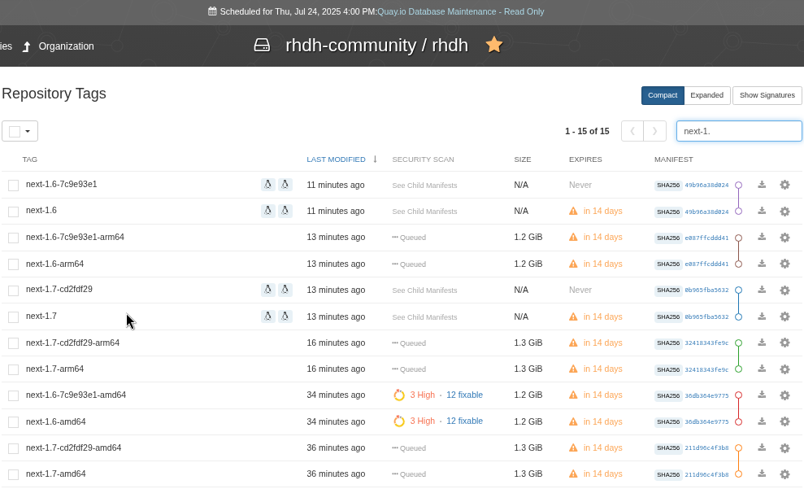804x489 pixels.
Task: Select checkbox for next-1.6-7c9e93e1-arm64
Action: tap(13, 238)
